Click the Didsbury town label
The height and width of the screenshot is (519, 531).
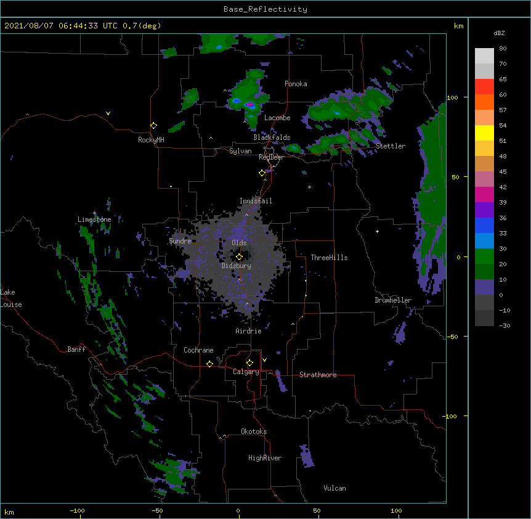pos(237,266)
